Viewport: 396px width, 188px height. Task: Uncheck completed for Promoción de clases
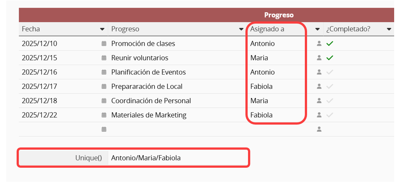tap(330, 43)
